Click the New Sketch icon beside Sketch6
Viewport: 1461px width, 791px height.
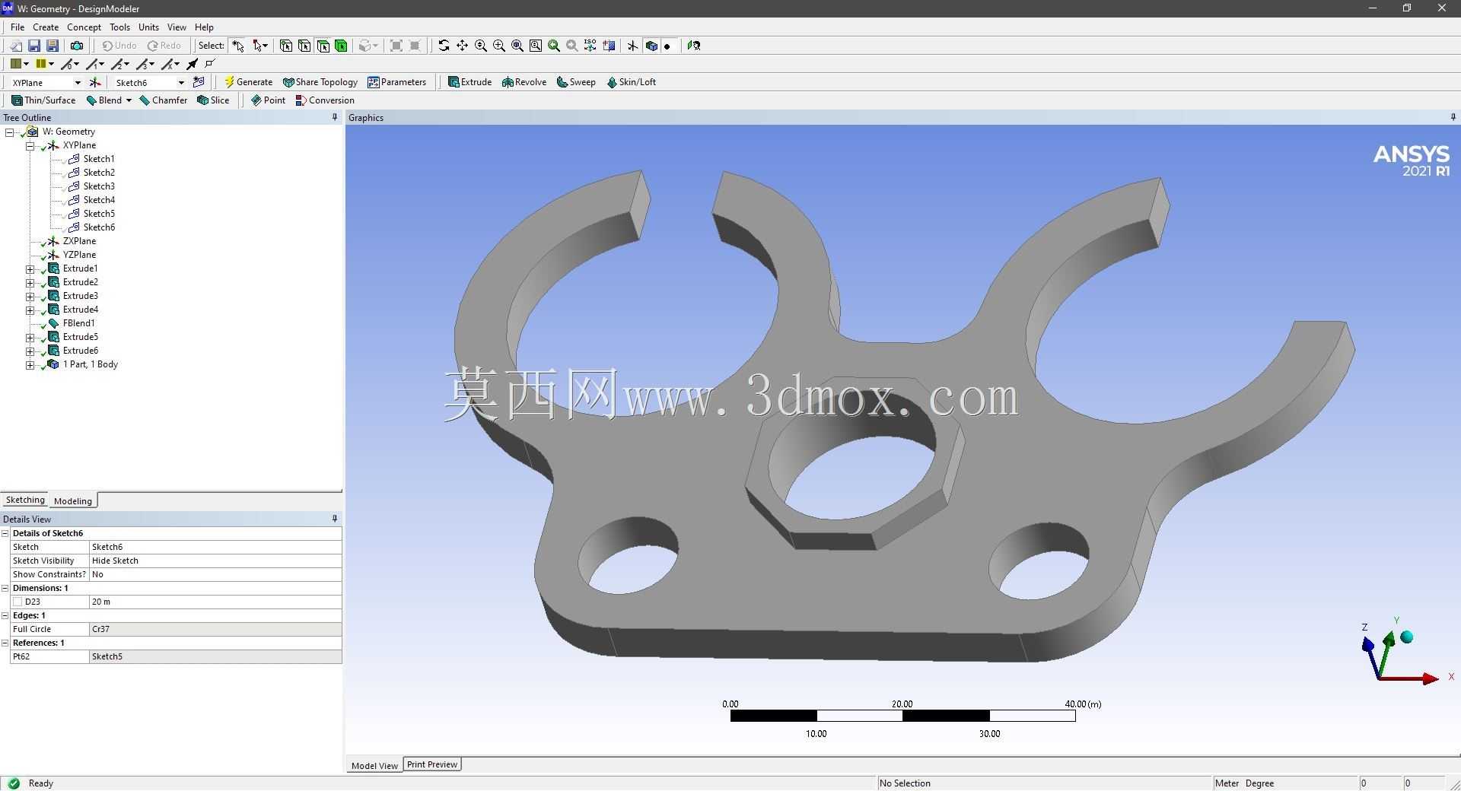click(199, 82)
